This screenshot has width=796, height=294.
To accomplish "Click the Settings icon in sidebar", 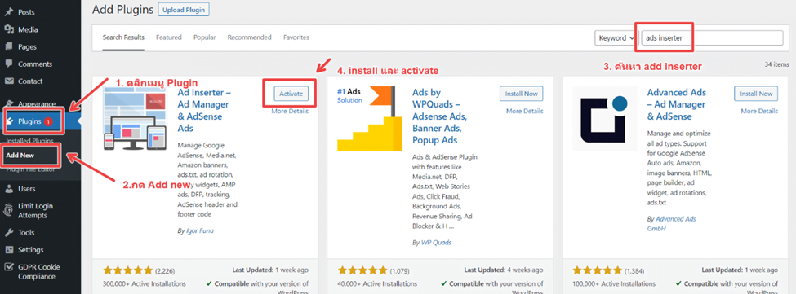I will click(x=9, y=249).
